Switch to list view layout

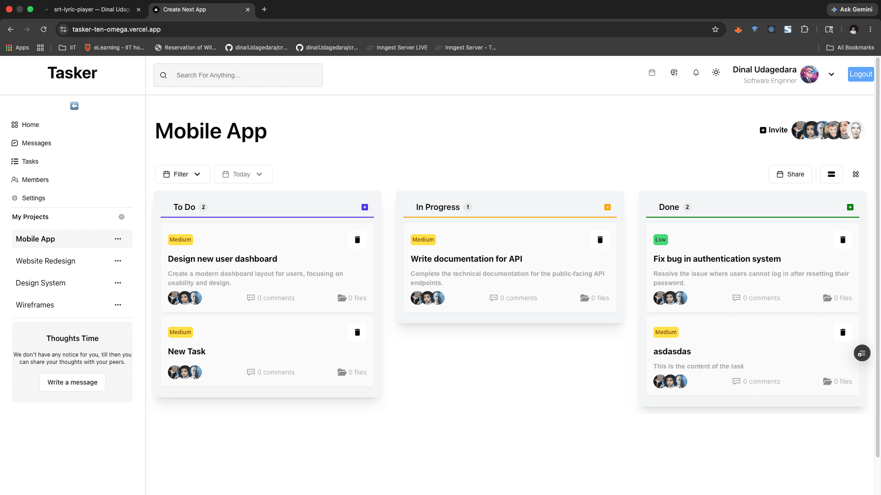pos(831,174)
